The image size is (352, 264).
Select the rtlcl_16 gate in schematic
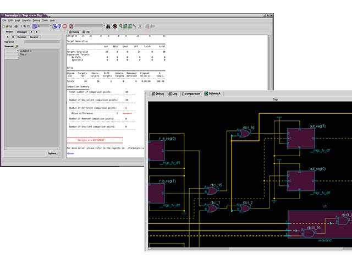click(x=244, y=134)
